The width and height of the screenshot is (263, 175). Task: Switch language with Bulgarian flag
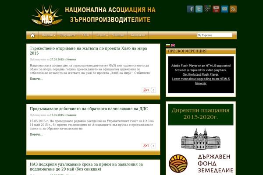pos(168,45)
